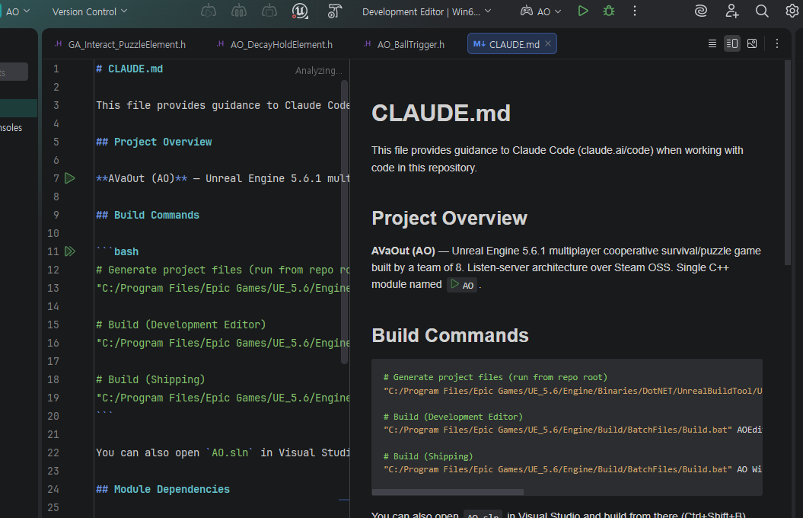The height and width of the screenshot is (518, 803).
Task: Open the Unreal Engine status icon
Action: tap(300, 11)
